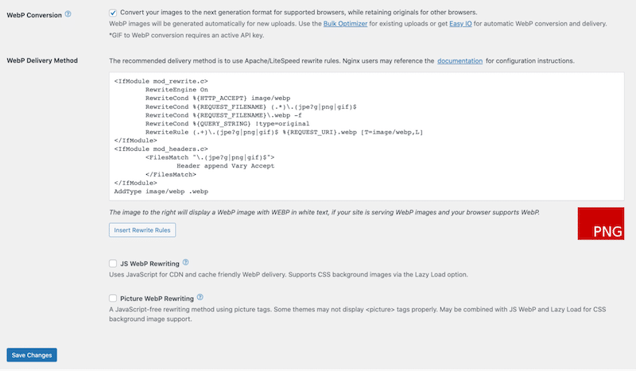636x371 pixels.
Task: Click the WebP Conversion setting heading
Action: click(x=32, y=14)
